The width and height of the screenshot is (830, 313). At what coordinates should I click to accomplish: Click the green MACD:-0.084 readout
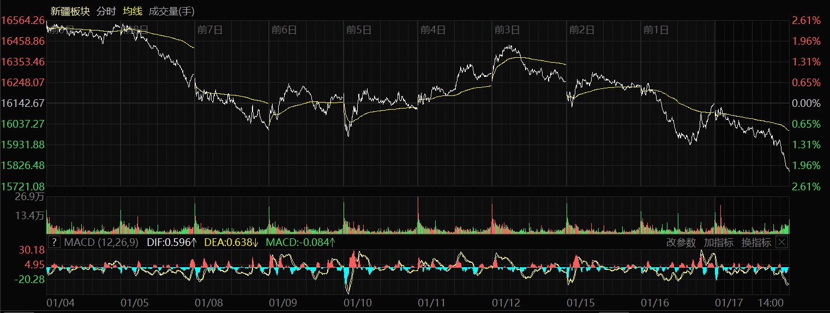click(x=300, y=243)
